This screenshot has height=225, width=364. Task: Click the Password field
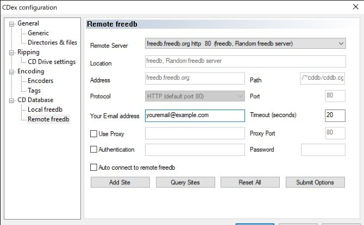323,150
